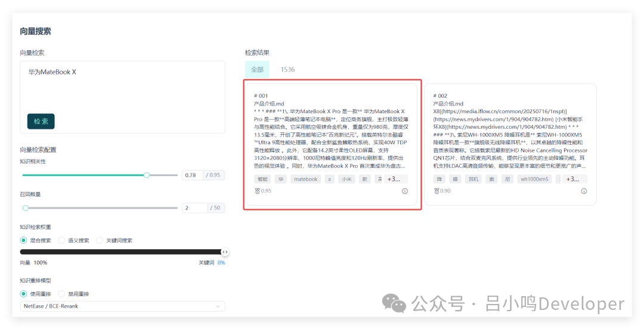
Task: Click the keyword 0% value
Action: tap(221, 262)
